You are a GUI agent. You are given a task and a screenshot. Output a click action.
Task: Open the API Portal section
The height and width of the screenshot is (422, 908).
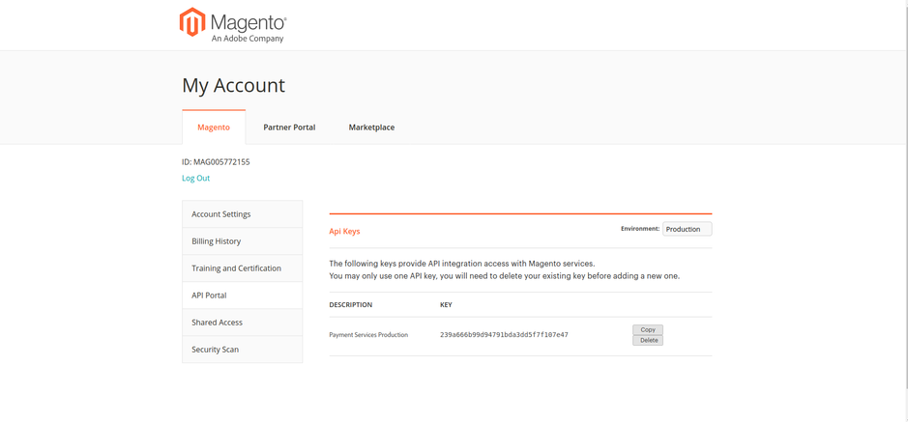tap(242, 295)
